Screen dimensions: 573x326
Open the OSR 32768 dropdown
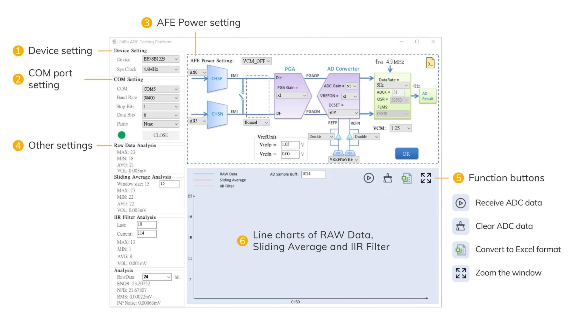coord(399,100)
